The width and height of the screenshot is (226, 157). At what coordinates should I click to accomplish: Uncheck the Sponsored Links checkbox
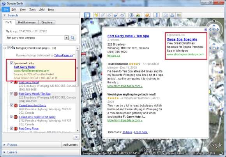point(12,63)
